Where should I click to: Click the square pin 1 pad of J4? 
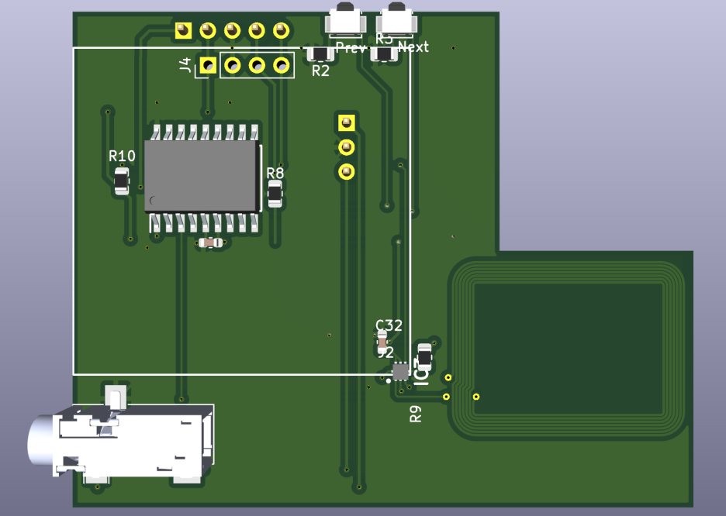click(207, 66)
